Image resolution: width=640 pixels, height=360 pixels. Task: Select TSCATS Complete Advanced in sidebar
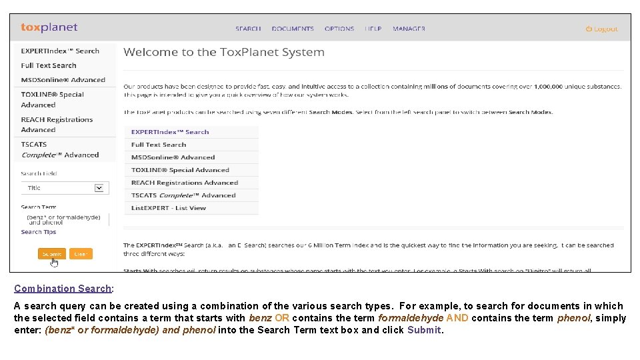59,149
